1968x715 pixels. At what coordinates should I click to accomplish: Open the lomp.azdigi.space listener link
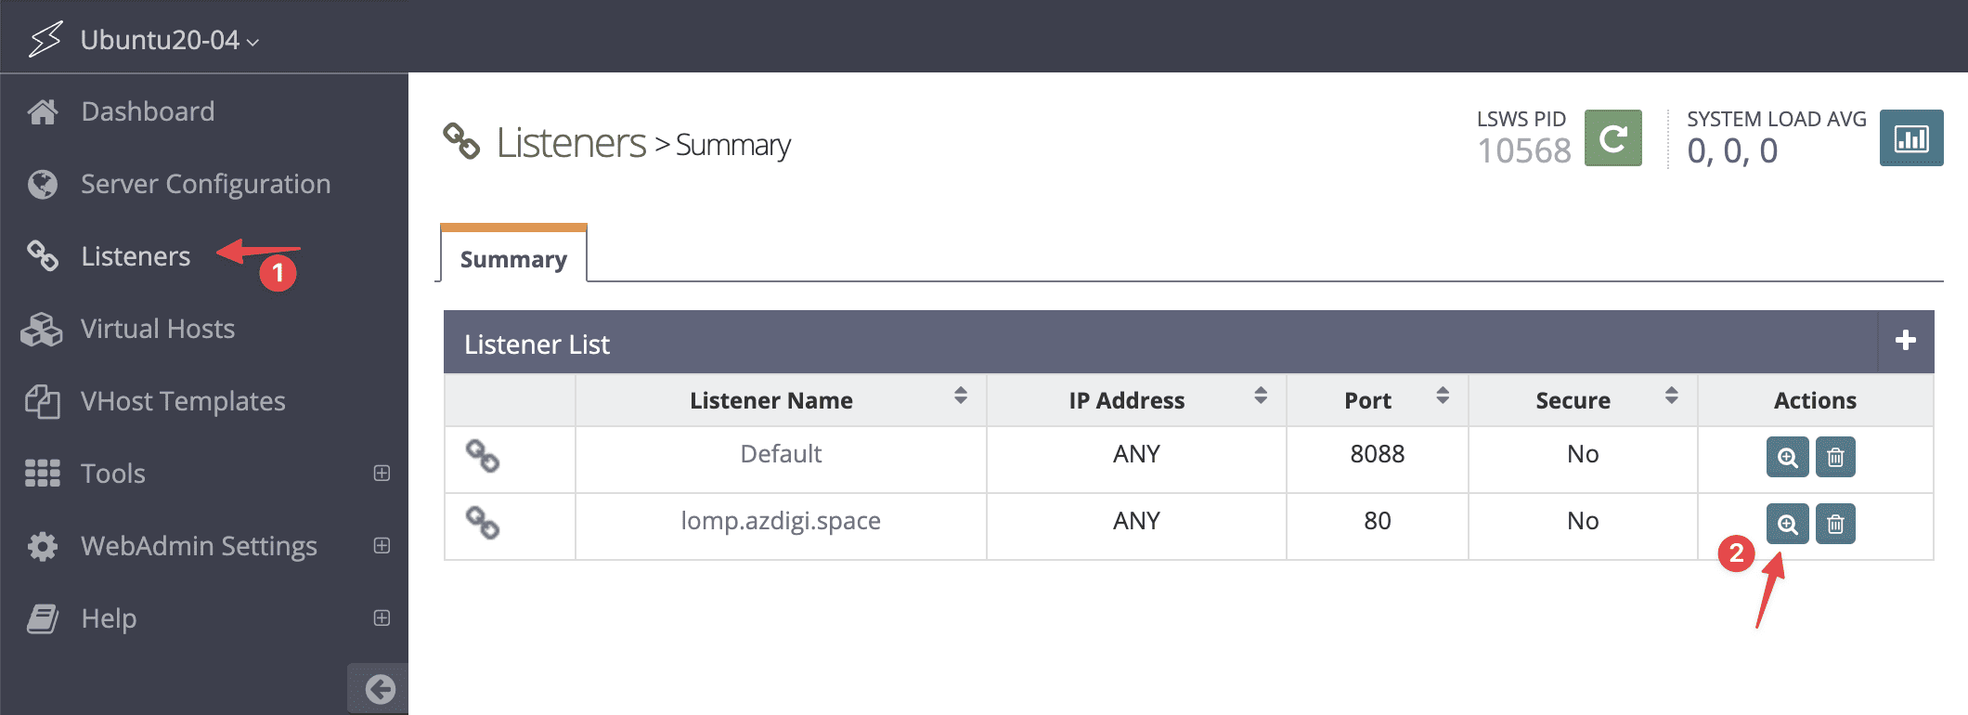[x=780, y=521]
